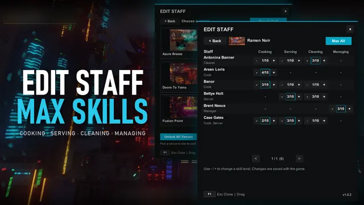Increase Case Gates Cooking skill
Image resolution: width=364 pixels, height=205 pixels.
(x=274, y=121)
